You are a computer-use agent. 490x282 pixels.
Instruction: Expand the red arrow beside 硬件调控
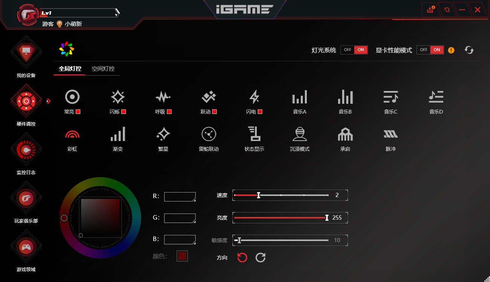click(x=48, y=101)
